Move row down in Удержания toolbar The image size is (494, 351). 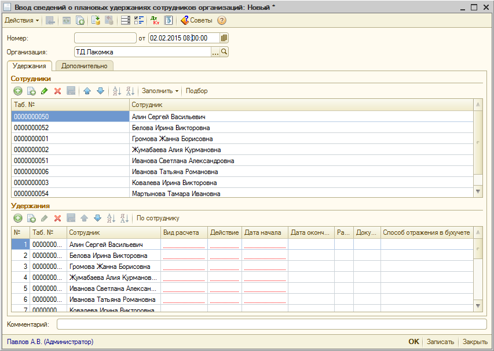point(97,218)
